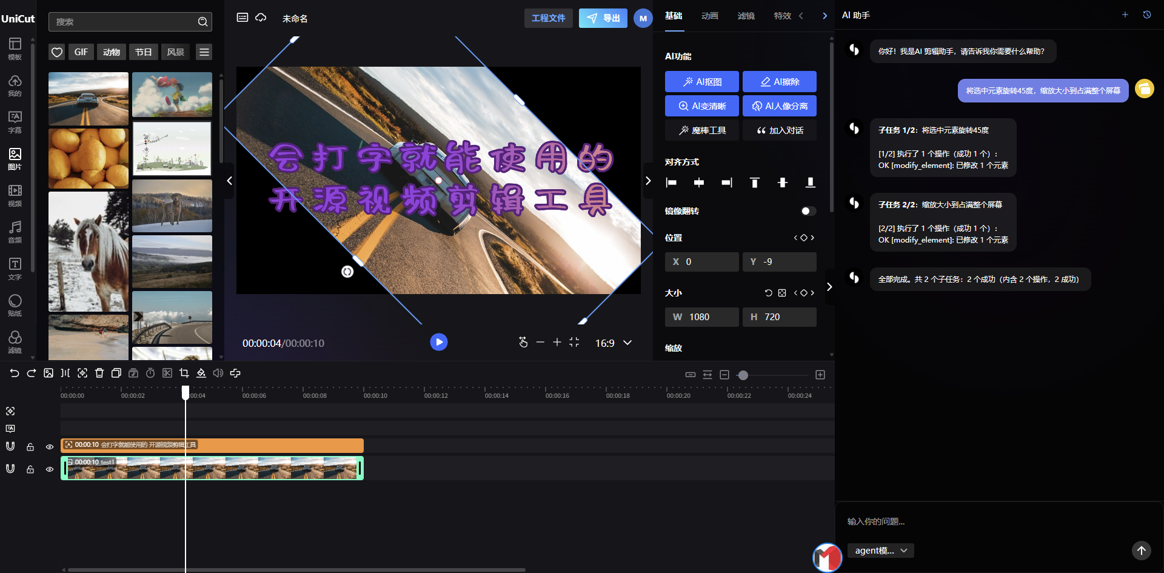Open the 字幕 subtitles sidebar panel
This screenshot has height=573, width=1164.
click(x=15, y=122)
